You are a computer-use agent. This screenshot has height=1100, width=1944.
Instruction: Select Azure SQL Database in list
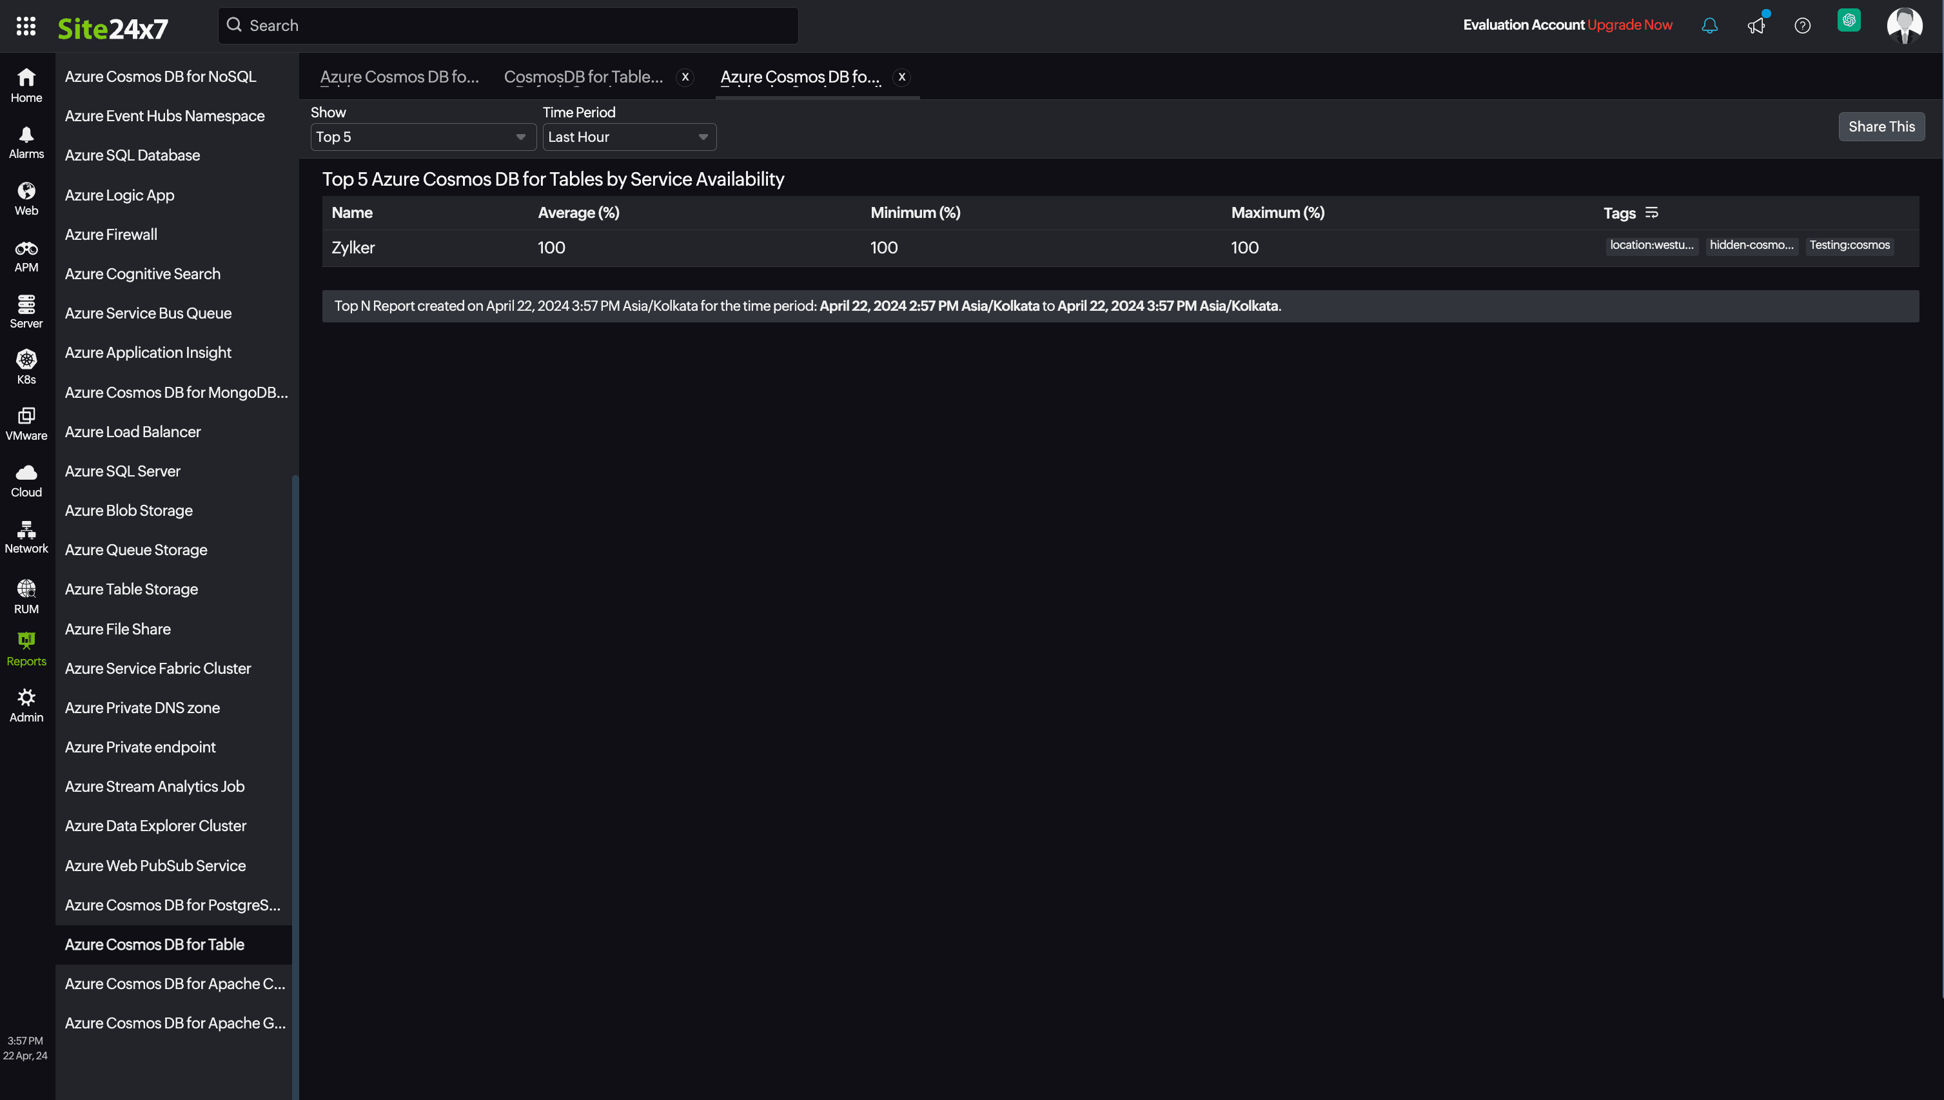132,155
